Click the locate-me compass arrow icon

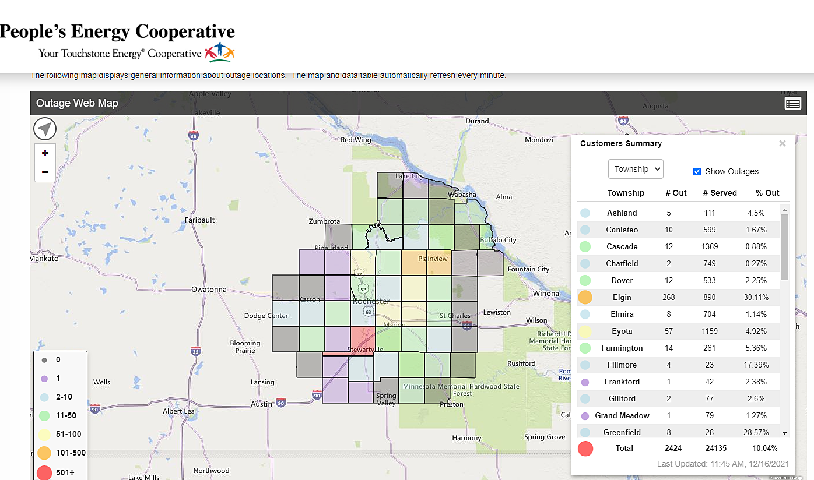click(x=45, y=129)
